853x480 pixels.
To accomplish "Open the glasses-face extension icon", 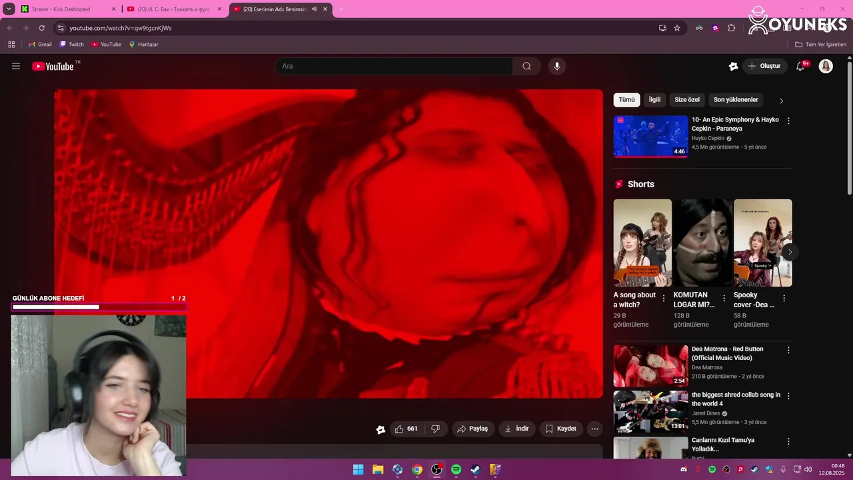I will 699,28.
